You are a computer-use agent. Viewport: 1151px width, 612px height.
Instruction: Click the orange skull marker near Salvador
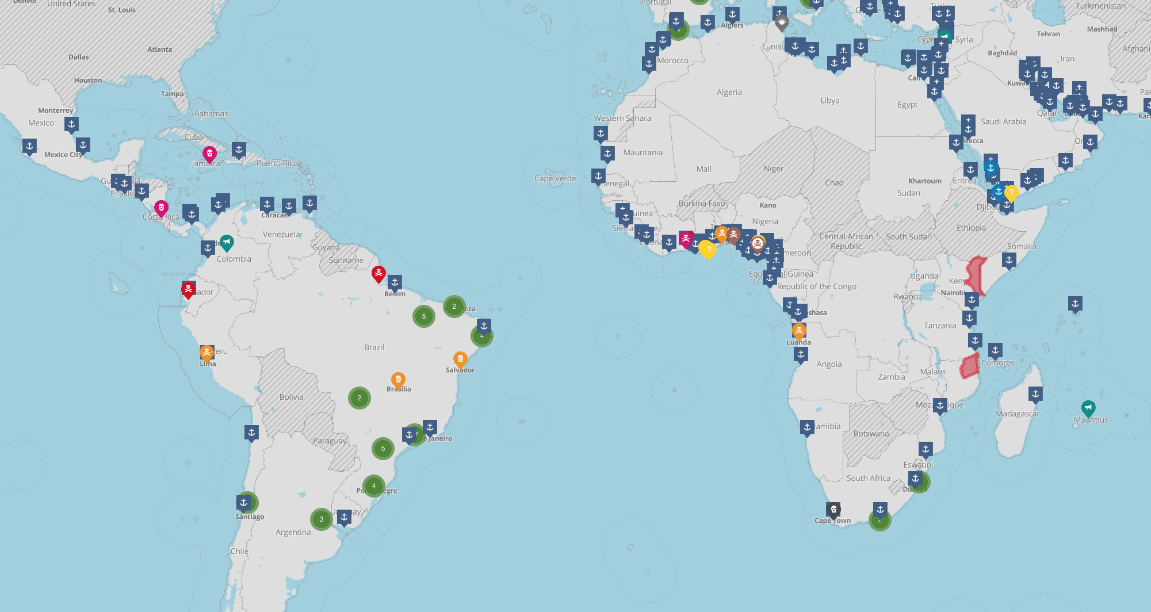coord(460,359)
